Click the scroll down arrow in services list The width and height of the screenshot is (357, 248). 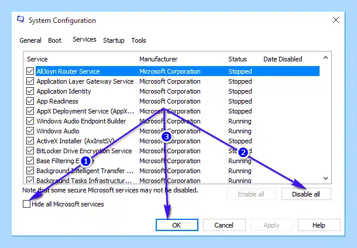click(325, 178)
